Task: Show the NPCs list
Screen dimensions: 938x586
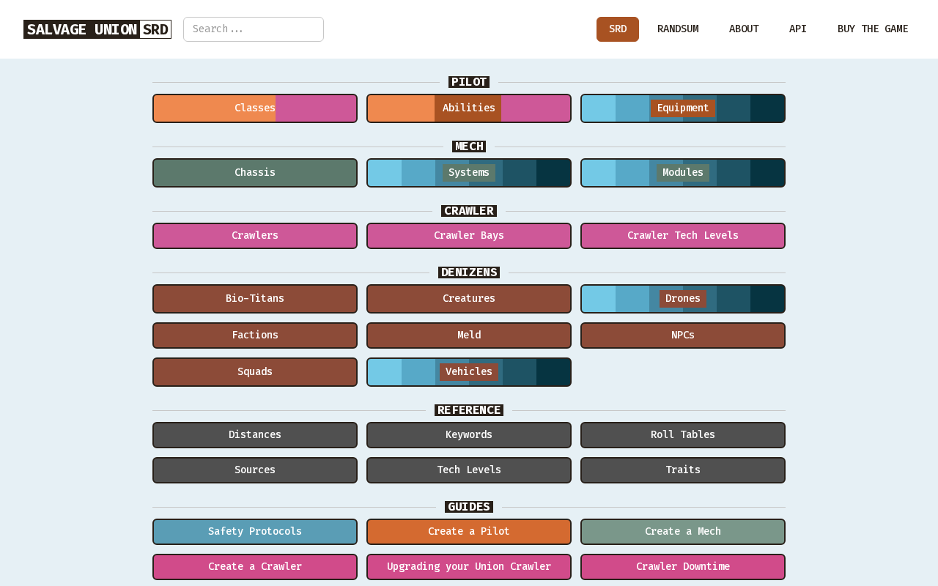Action: [x=683, y=335]
